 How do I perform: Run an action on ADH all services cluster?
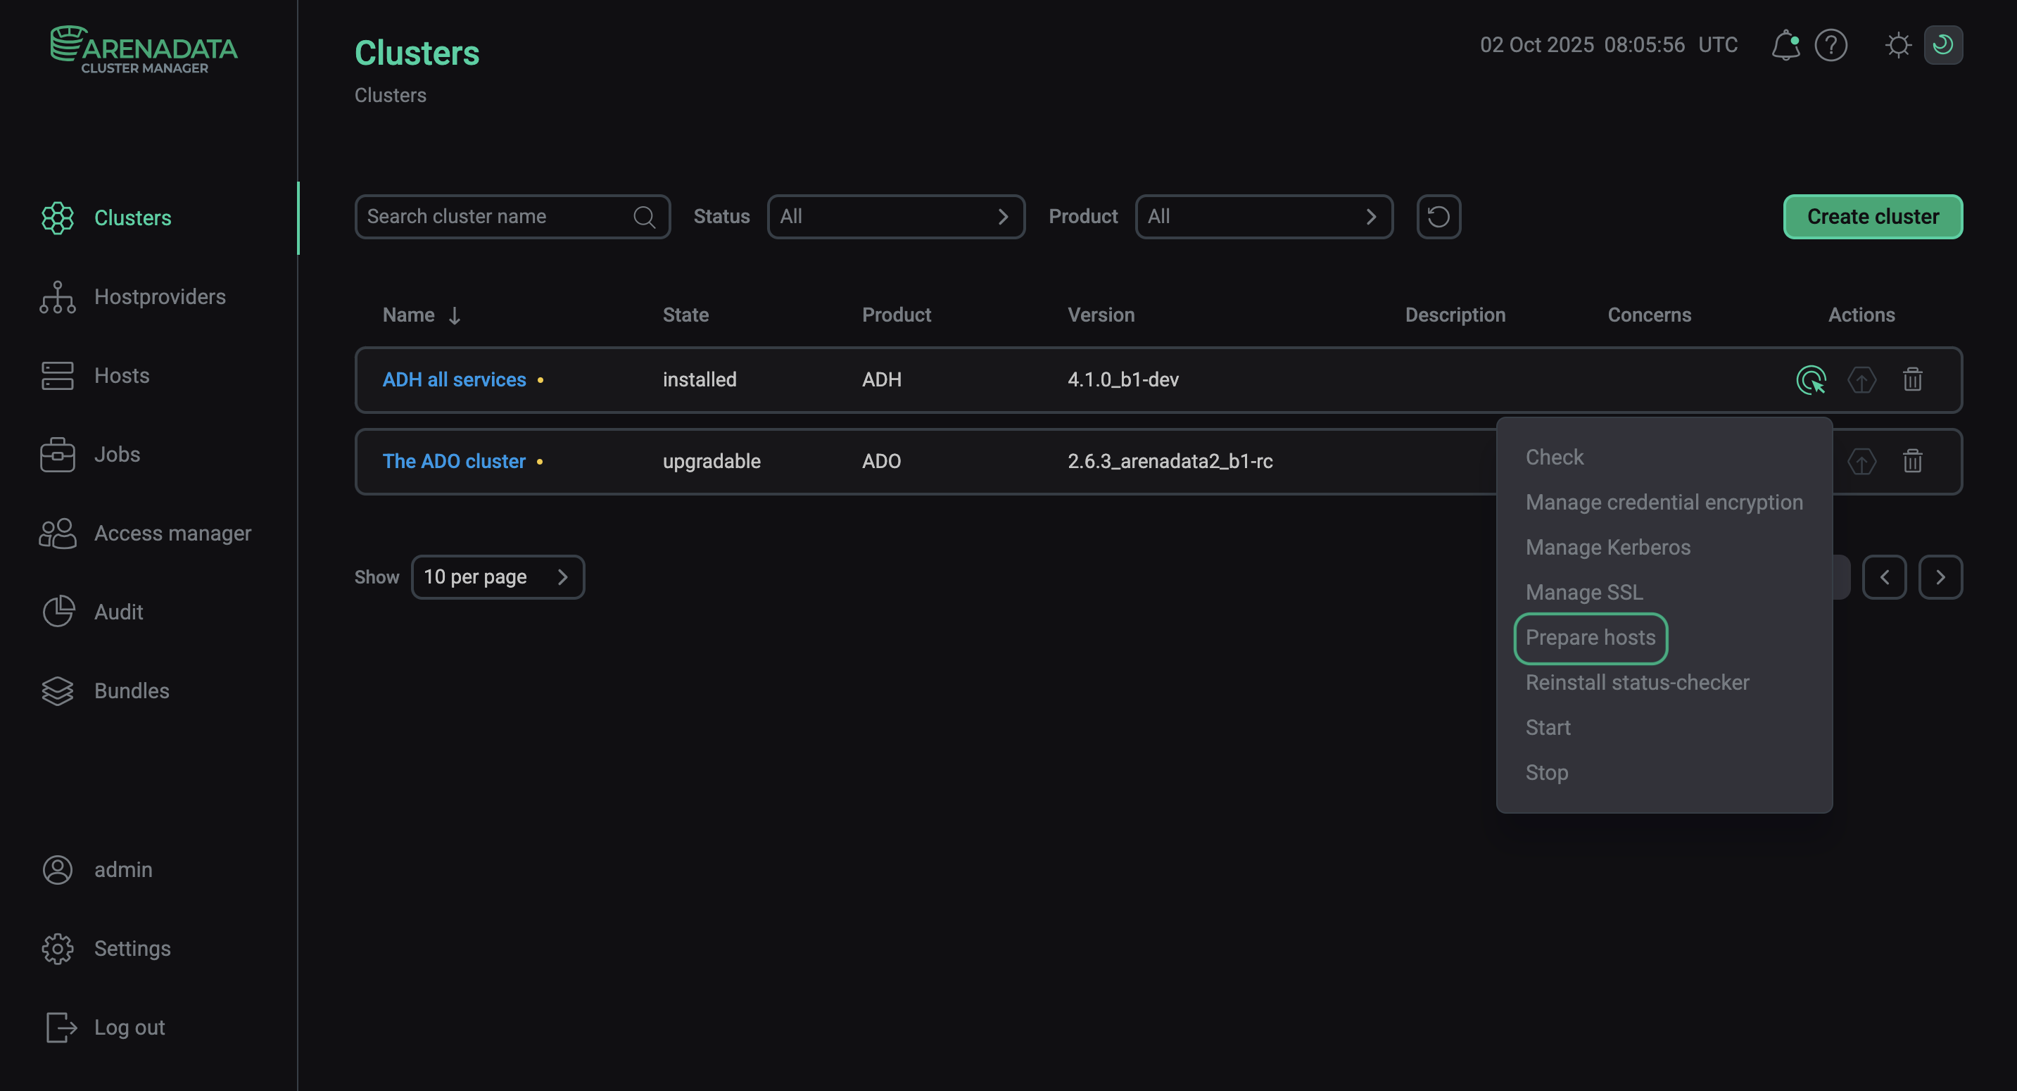pyautogui.click(x=1810, y=380)
